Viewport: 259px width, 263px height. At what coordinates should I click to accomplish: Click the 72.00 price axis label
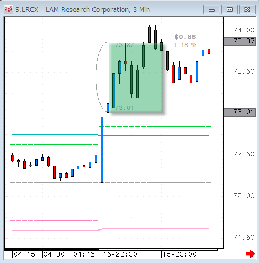(244, 196)
